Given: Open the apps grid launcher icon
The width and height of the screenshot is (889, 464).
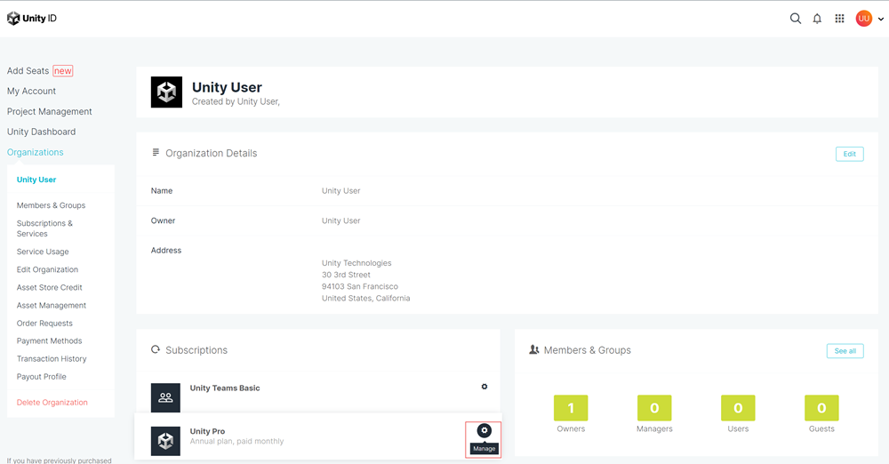Looking at the screenshot, I should [x=840, y=19].
